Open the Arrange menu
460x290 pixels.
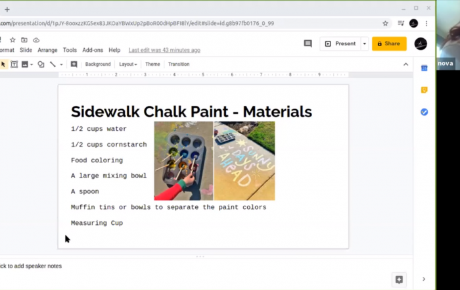(47, 50)
